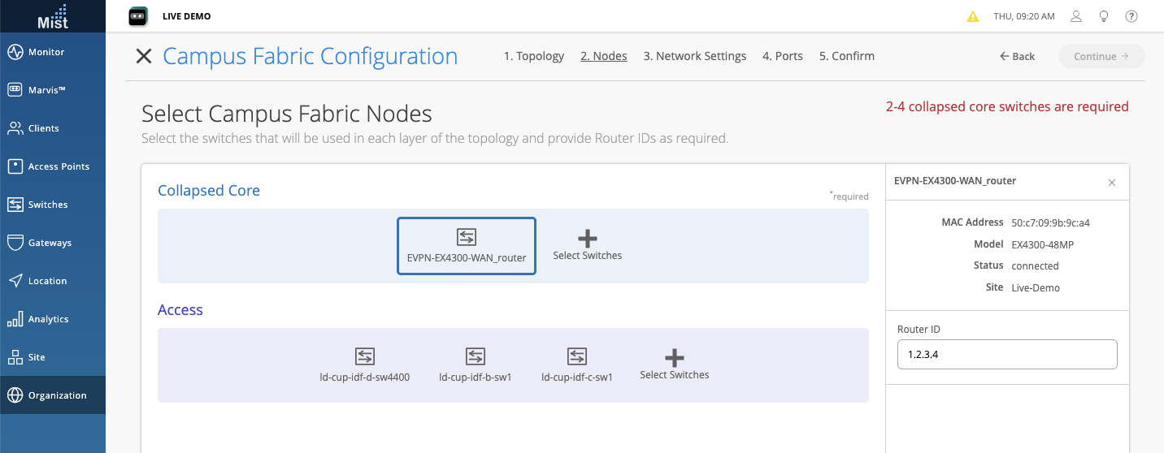Open the Site menu
1164x453 pixels.
click(37, 357)
